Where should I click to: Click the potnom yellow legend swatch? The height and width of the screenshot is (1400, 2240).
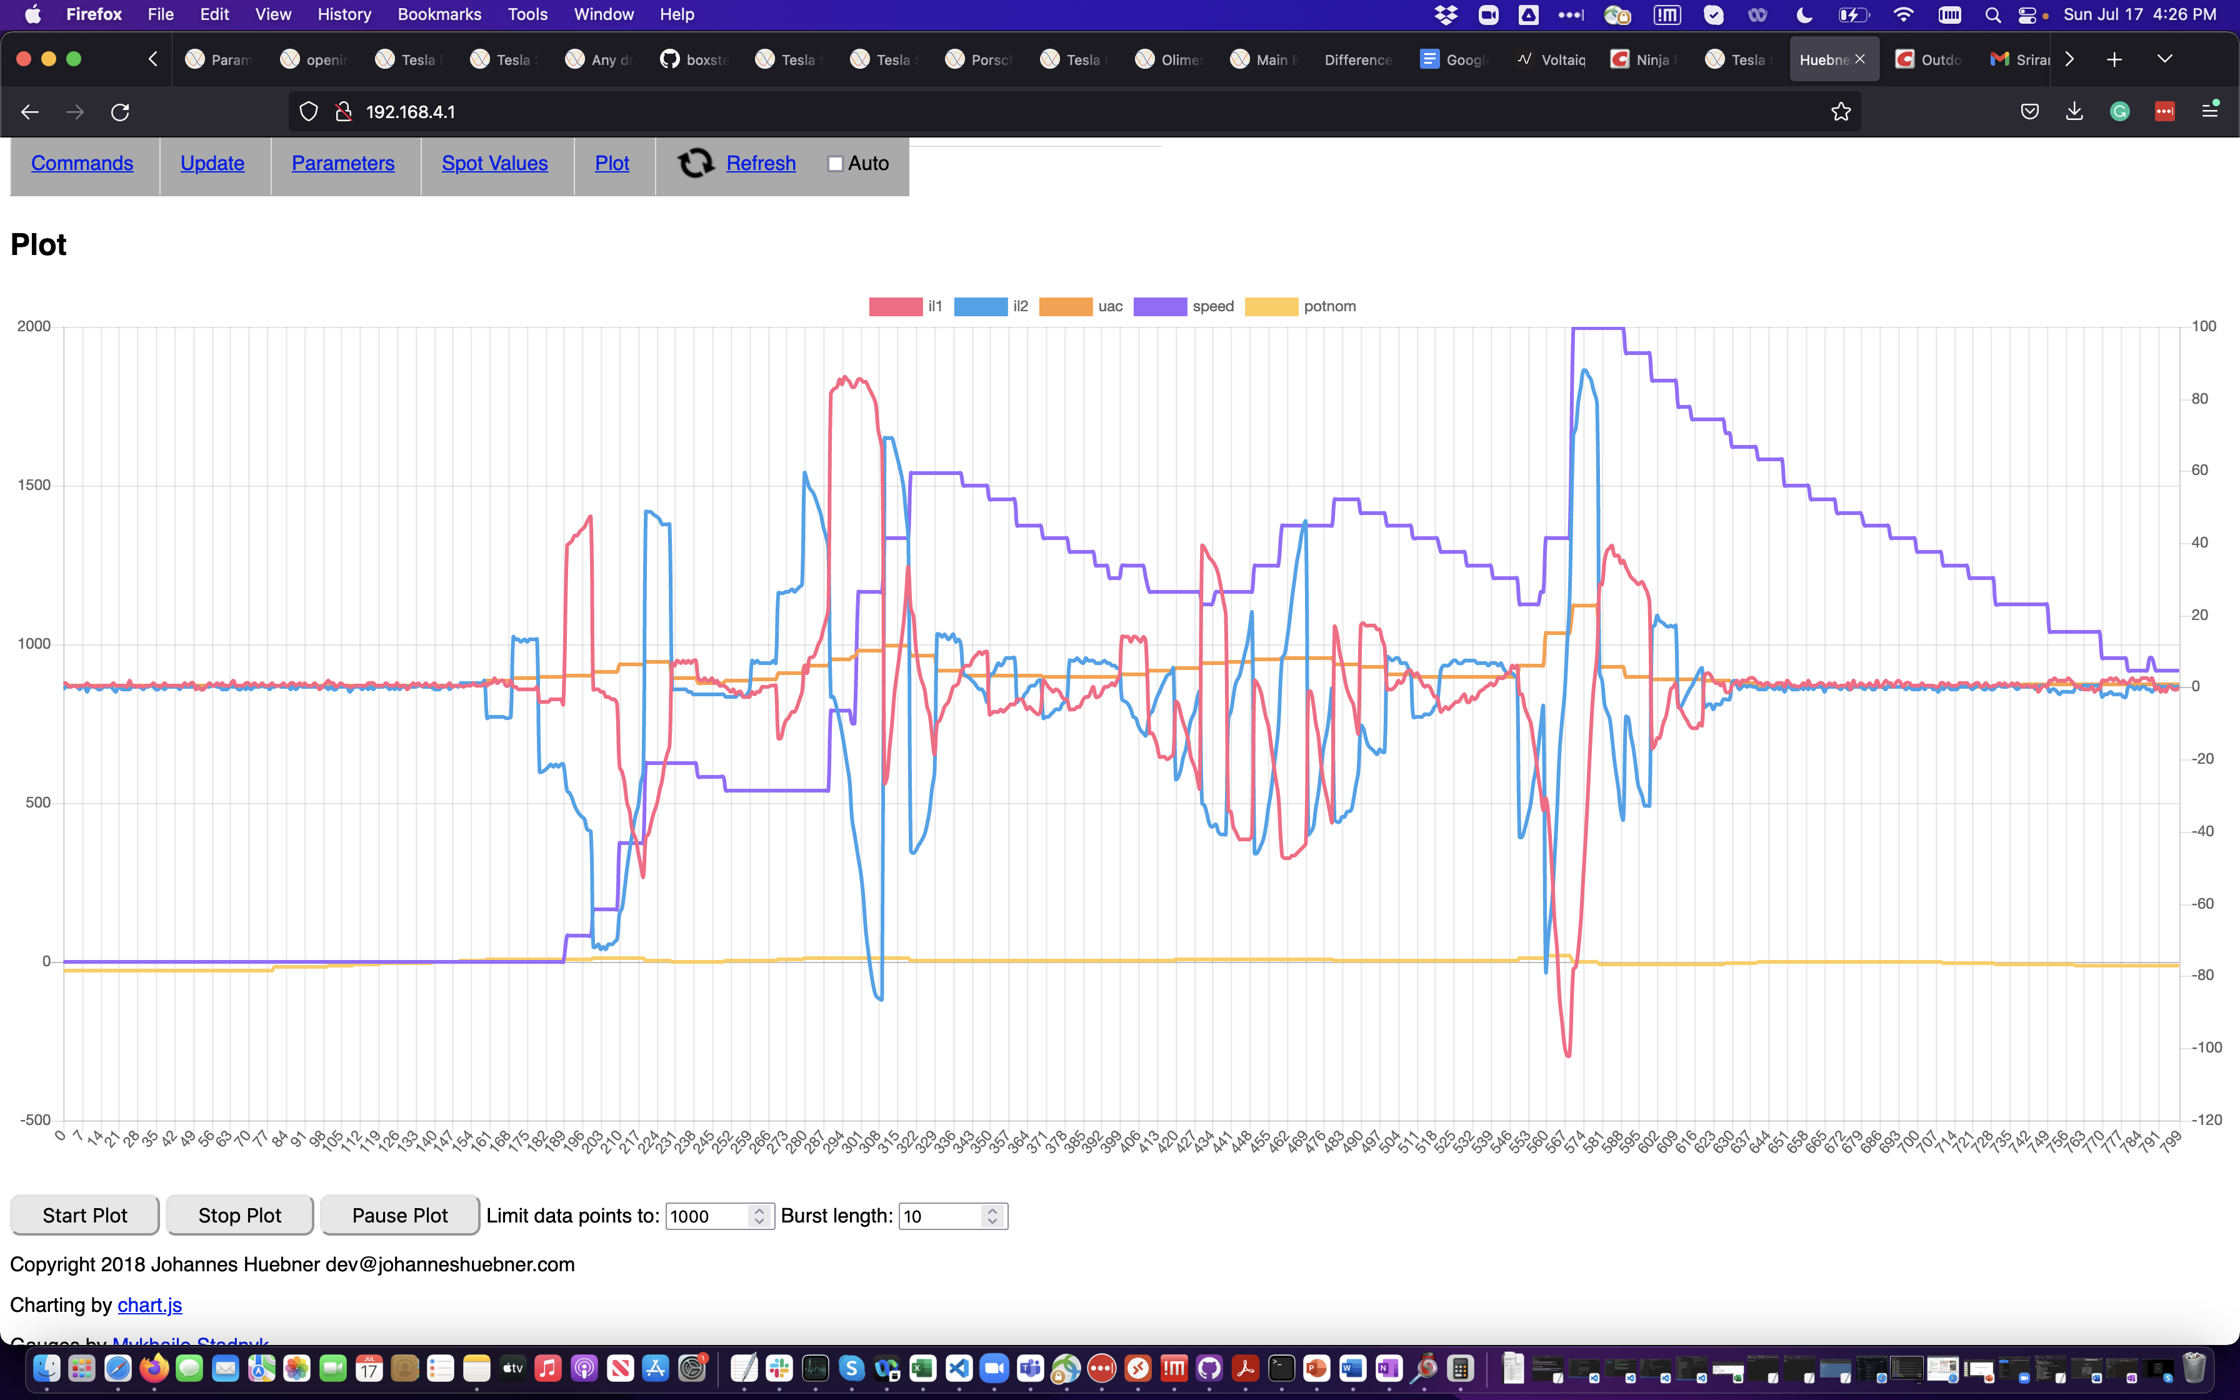point(1271,306)
